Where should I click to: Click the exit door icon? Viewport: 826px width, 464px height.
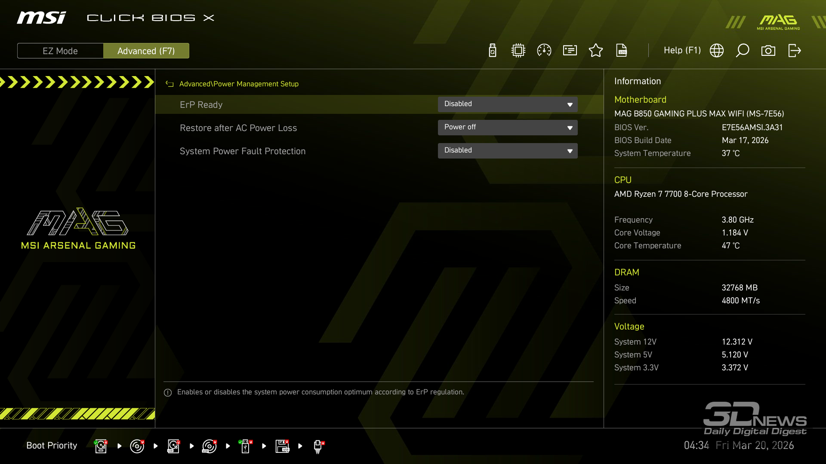coord(794,51)
